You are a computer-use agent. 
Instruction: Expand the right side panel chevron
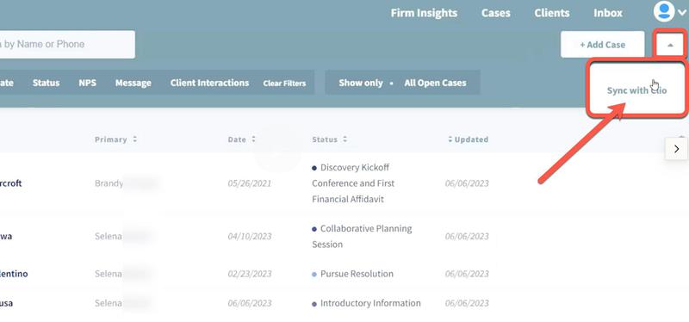point(676,149)
